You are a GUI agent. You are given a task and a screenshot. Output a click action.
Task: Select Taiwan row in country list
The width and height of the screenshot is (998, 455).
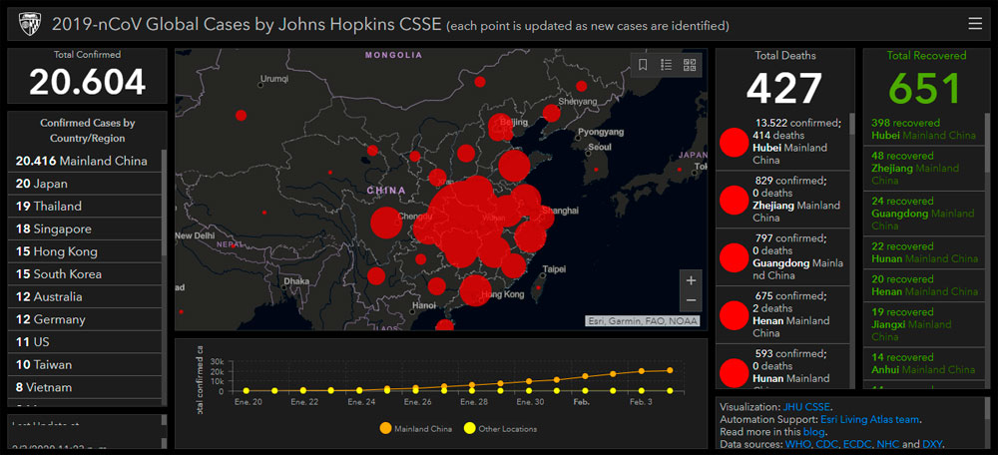pos(85,364)
